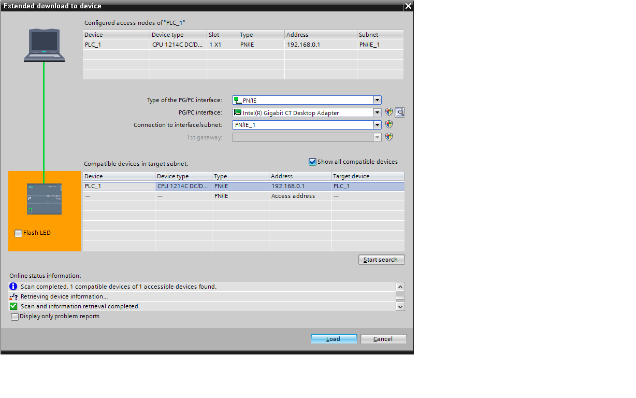Click 192.168.0.1 in compatible devices table
636x398 pixels.
[288, 186]
